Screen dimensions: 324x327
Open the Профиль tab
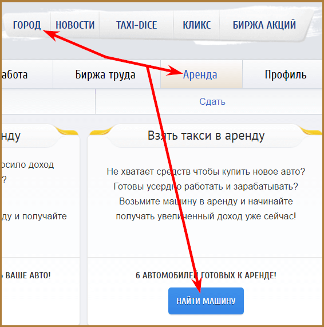pos(286,74)
